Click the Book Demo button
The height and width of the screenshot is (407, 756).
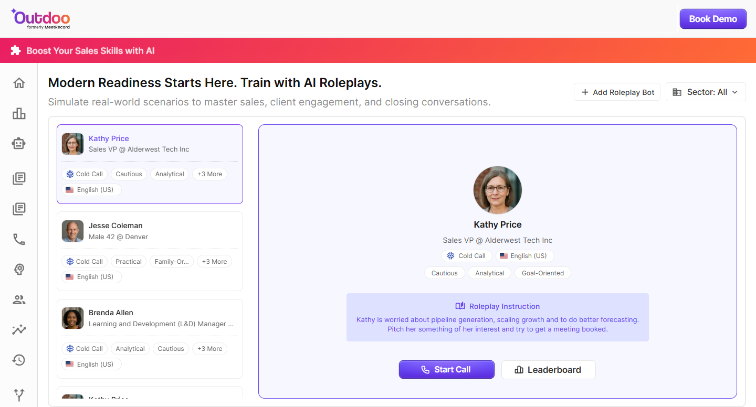pyautogui.click(x=712, y=19)
